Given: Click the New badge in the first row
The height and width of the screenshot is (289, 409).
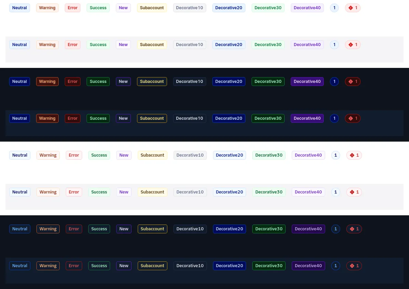Looking at the screenshot, I should 123,8.
